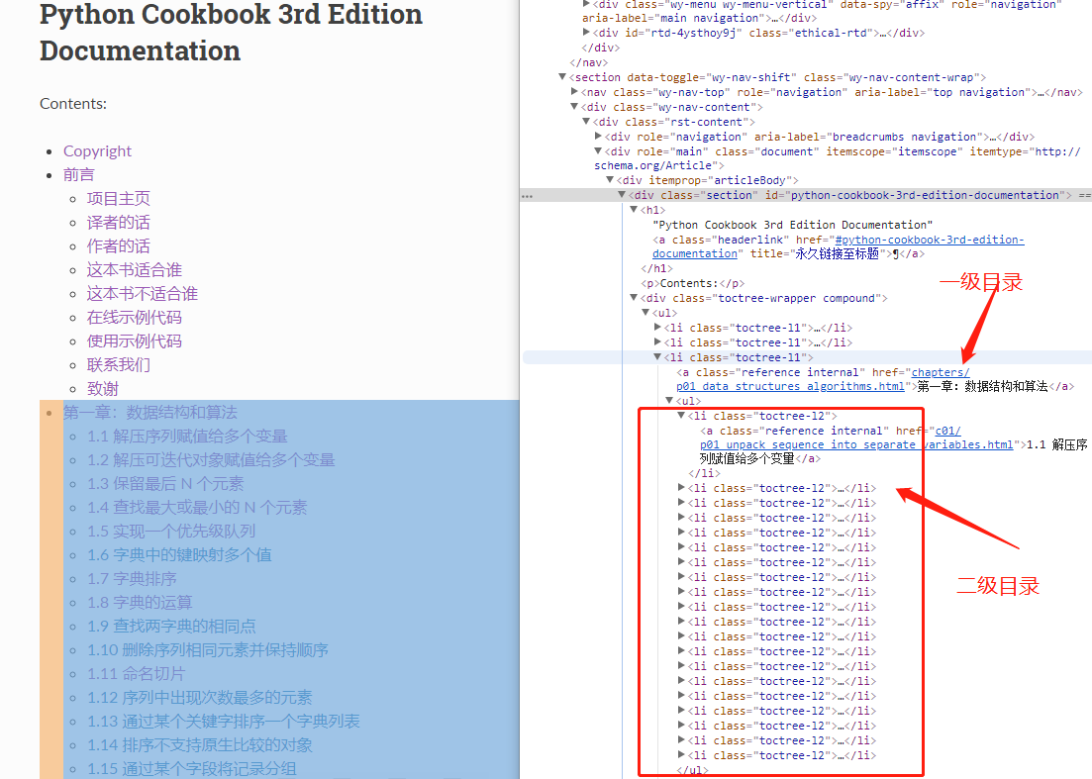Screen dimensions: 1092x779
Task: Collapse the expanded li toctree-l1 node
Action: click(x=657, y=356)
